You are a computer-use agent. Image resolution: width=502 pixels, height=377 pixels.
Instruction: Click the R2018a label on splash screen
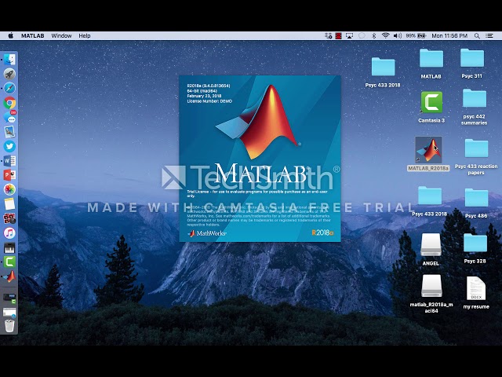pos(322,232)
